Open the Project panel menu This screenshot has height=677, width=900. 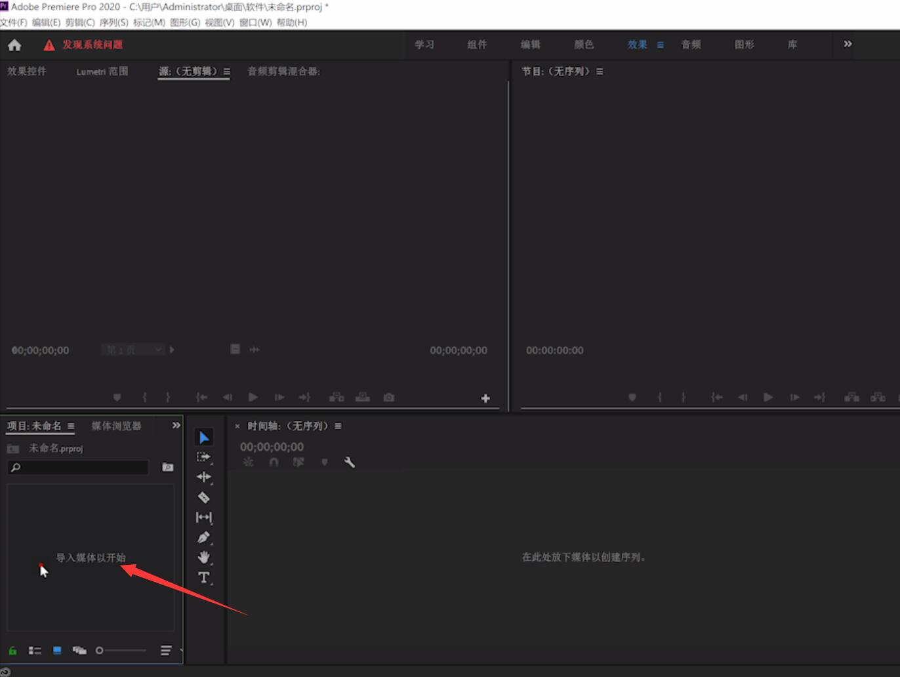(x=71, y=426)
